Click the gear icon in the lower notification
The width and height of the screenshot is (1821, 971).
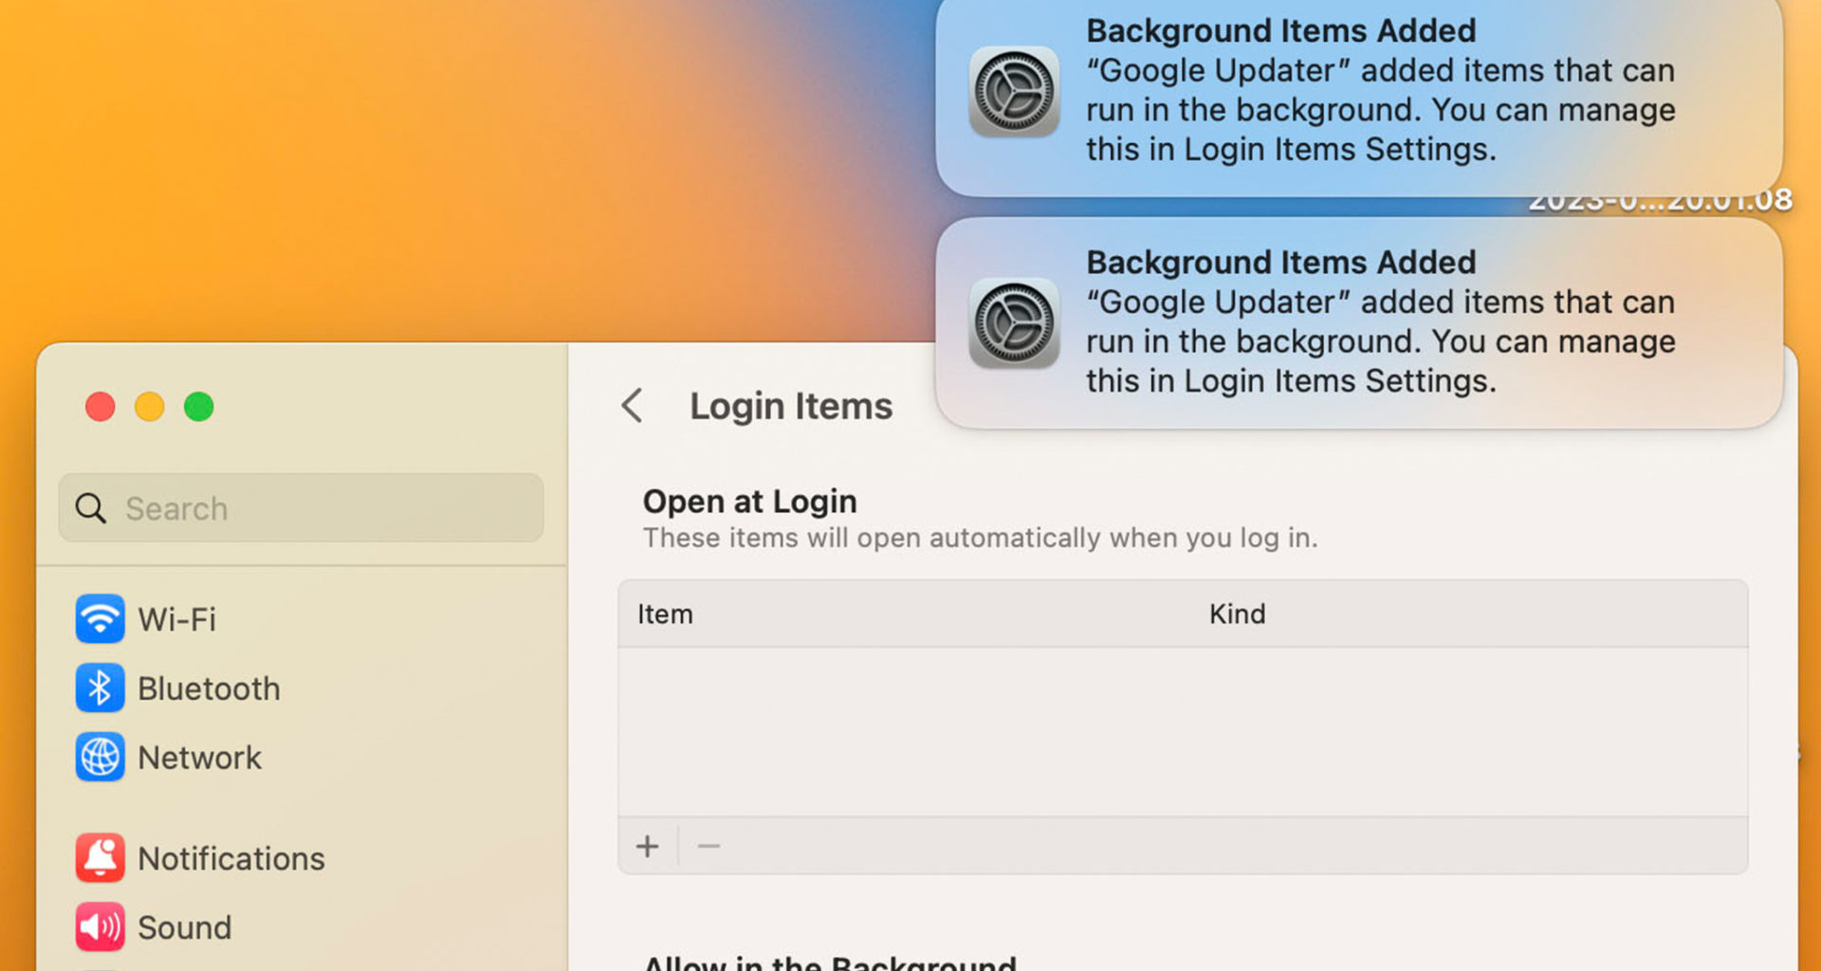pos(1014,323)
